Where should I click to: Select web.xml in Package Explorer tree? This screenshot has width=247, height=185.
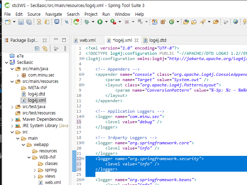point(53,182)
